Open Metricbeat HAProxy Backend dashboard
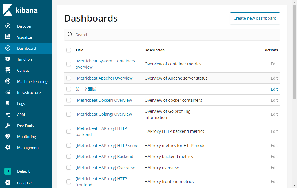The width and height of the screenshot is (297, 188). click(x=104, y=157)
